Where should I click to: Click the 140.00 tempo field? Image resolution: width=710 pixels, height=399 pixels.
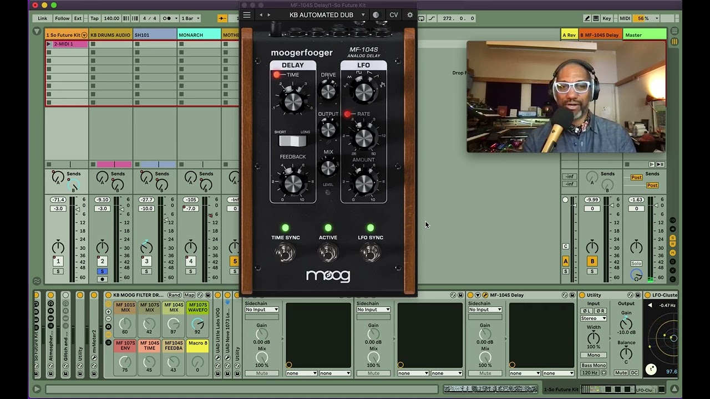[111, 18]
